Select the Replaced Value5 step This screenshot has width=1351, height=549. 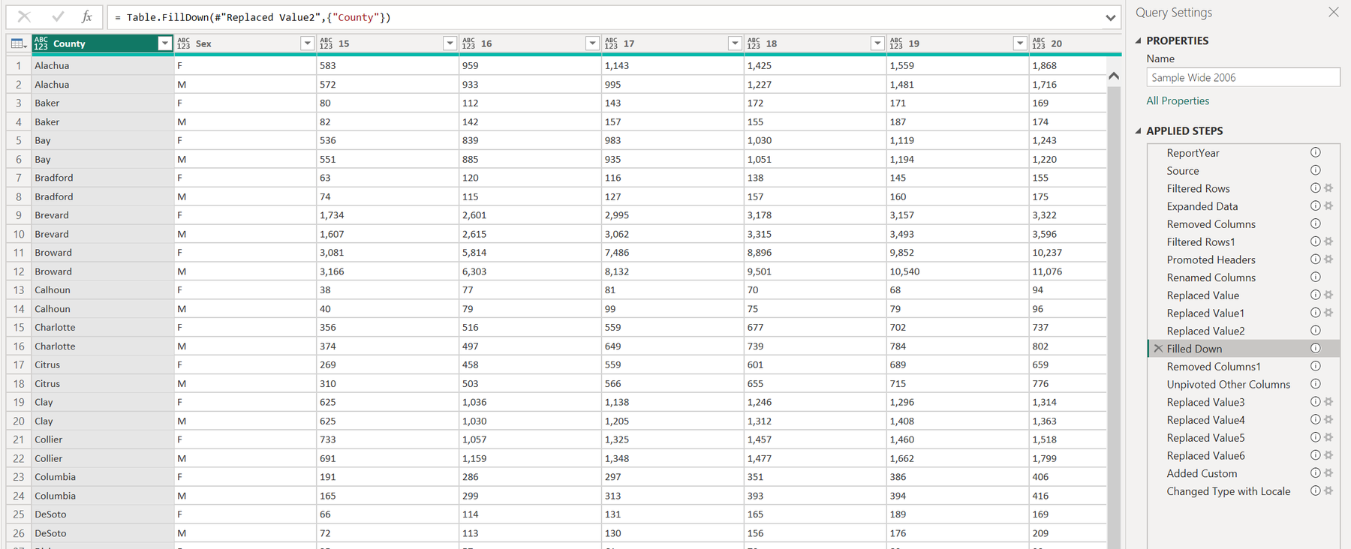point(1205,438)
